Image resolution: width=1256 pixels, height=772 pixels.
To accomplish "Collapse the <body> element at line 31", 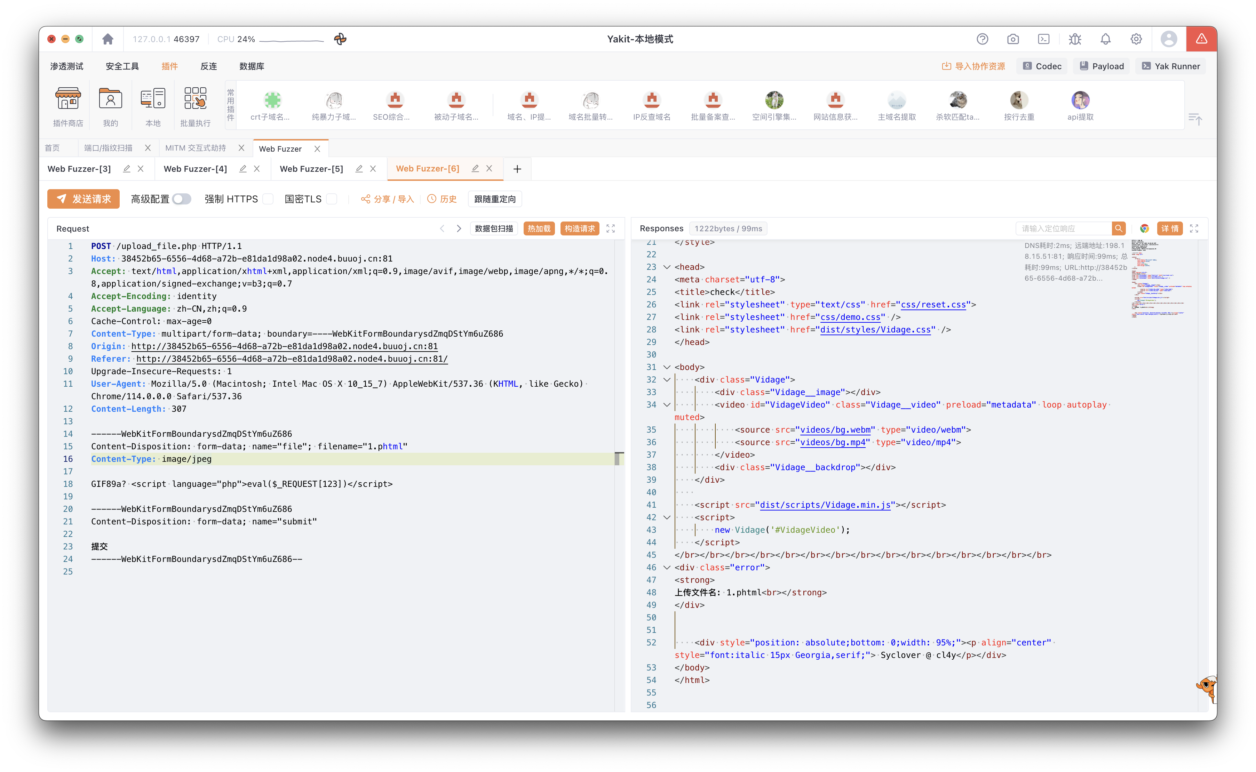I will point(667,367).
